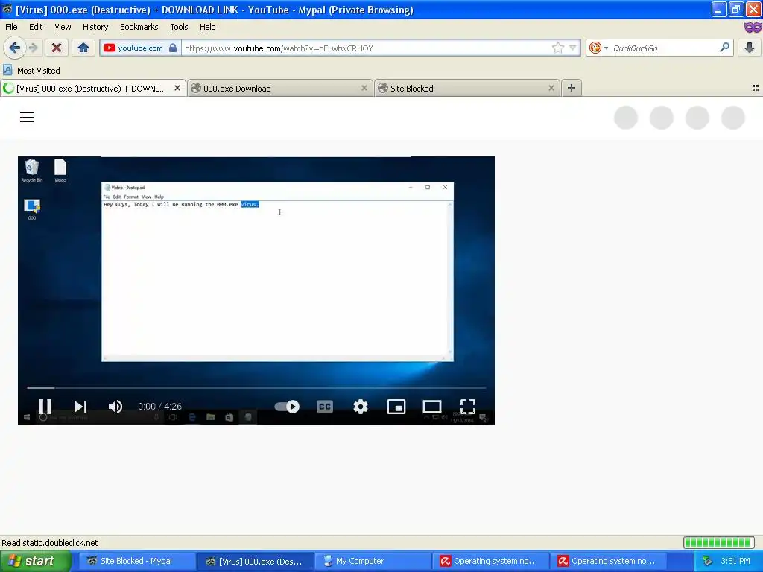Image resolution: width=763 pixels, height=572 pixels.
Task: Open the Edit menu
Action: point(36,27)
